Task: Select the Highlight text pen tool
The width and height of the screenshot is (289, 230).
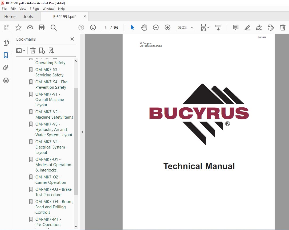Action: coord(247,28)
